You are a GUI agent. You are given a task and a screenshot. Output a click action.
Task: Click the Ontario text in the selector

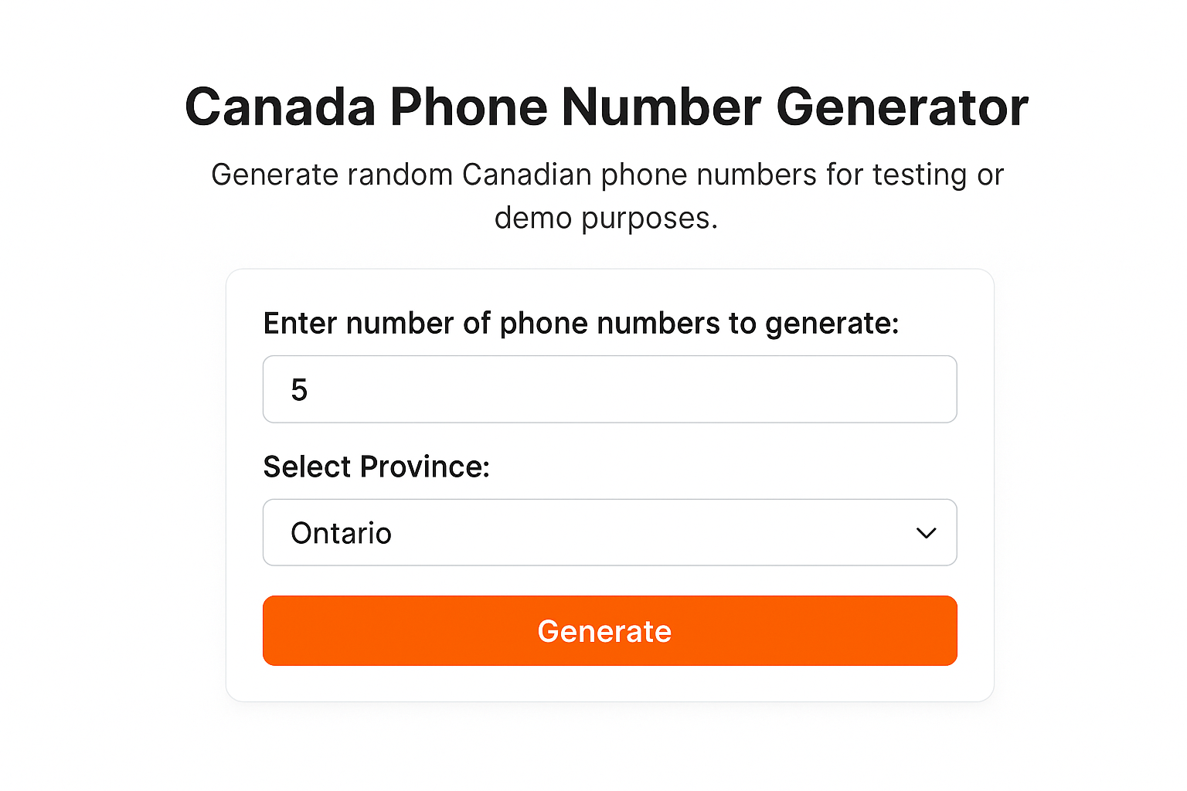[x=341, y=532]
